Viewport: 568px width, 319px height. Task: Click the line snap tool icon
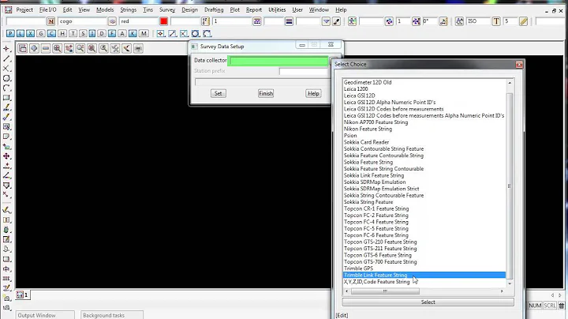coord(172,34)
